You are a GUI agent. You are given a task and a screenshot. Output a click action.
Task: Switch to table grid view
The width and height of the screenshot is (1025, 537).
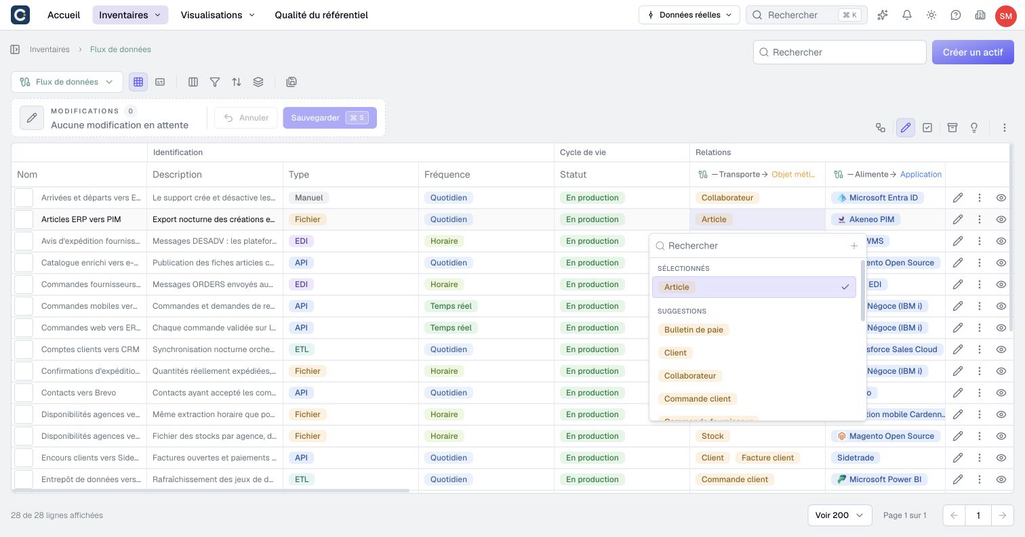138,82
